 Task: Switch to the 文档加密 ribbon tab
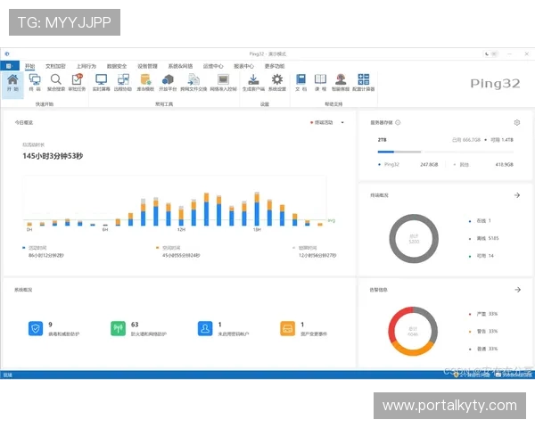click(x=55, y=66)
